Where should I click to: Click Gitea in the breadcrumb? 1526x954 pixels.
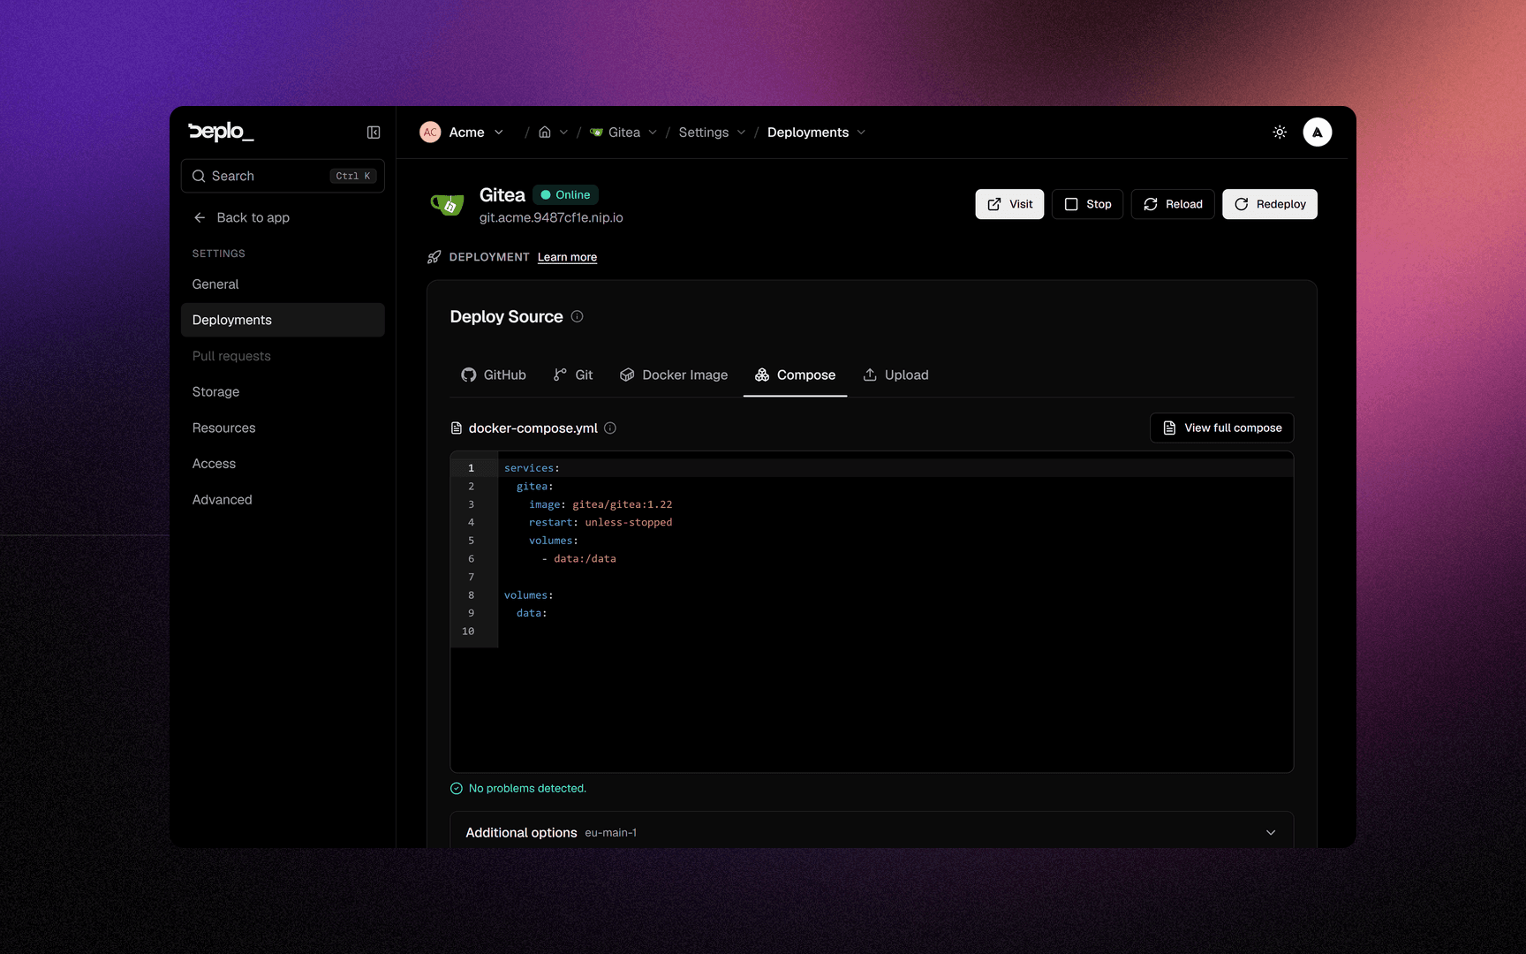click(x=616, y=132)
